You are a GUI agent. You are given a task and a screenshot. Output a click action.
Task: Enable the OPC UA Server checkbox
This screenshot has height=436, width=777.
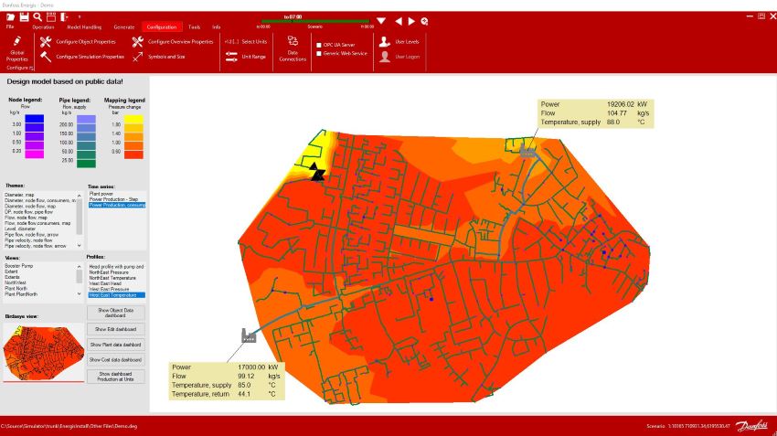[x=319, y=45]
